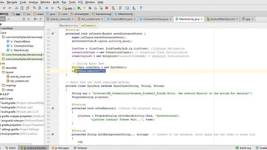Stop the app with the red square
This screenshot has width=267, height=150.
(x=107, y=8)
